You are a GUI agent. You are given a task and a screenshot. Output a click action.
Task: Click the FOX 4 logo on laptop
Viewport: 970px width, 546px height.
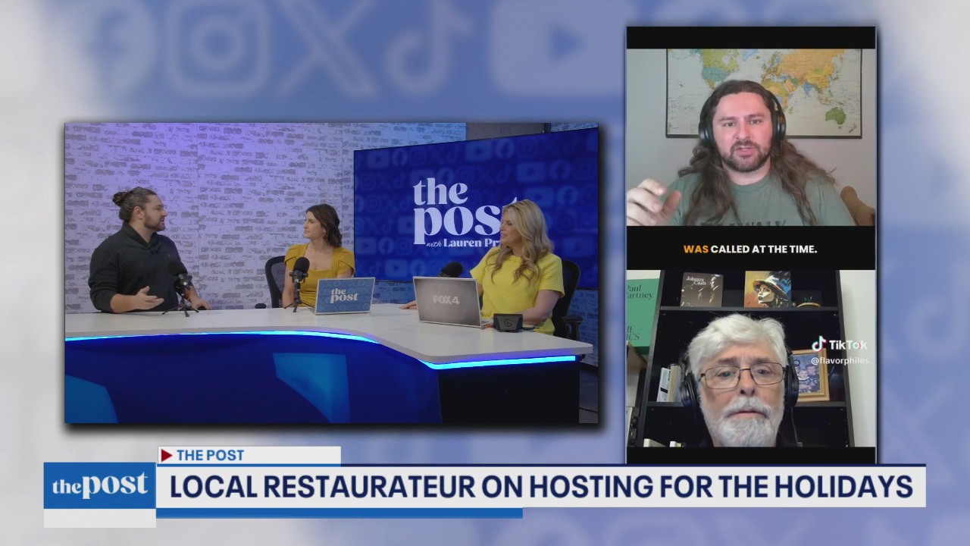pos(446,297)
